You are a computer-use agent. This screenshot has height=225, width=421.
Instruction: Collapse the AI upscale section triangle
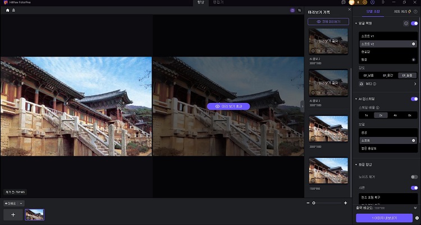click(x=356, y=99)
